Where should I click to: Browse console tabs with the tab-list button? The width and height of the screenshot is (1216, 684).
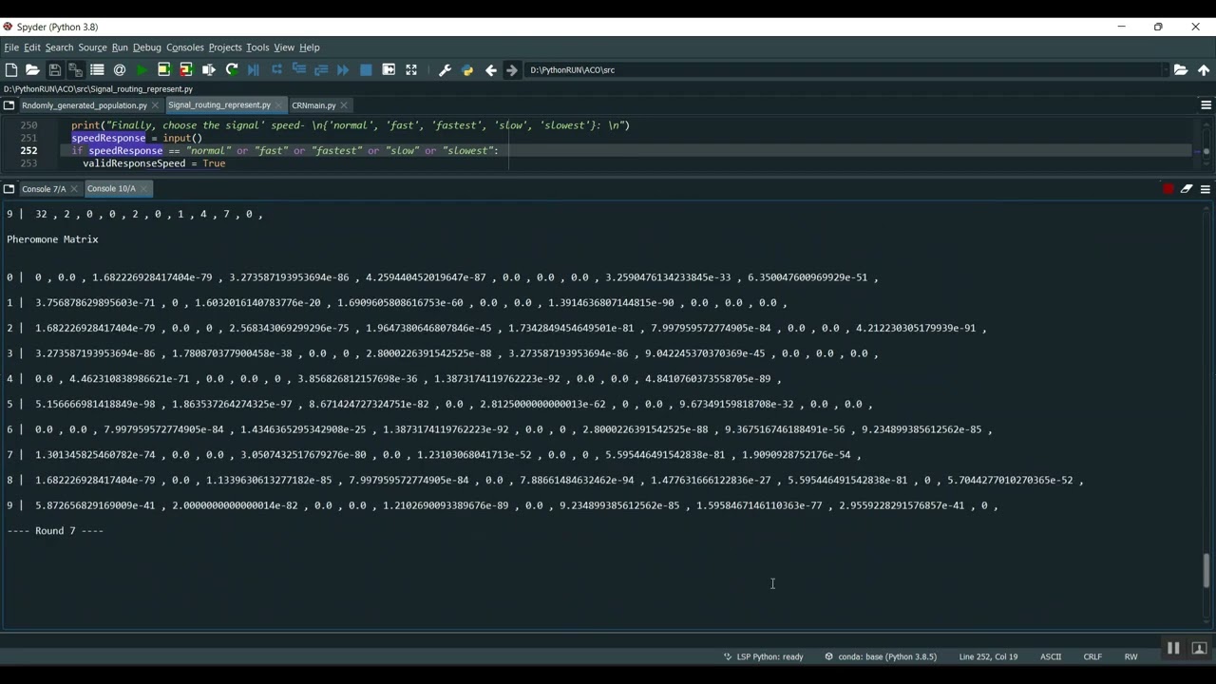(x=9, y=189)
